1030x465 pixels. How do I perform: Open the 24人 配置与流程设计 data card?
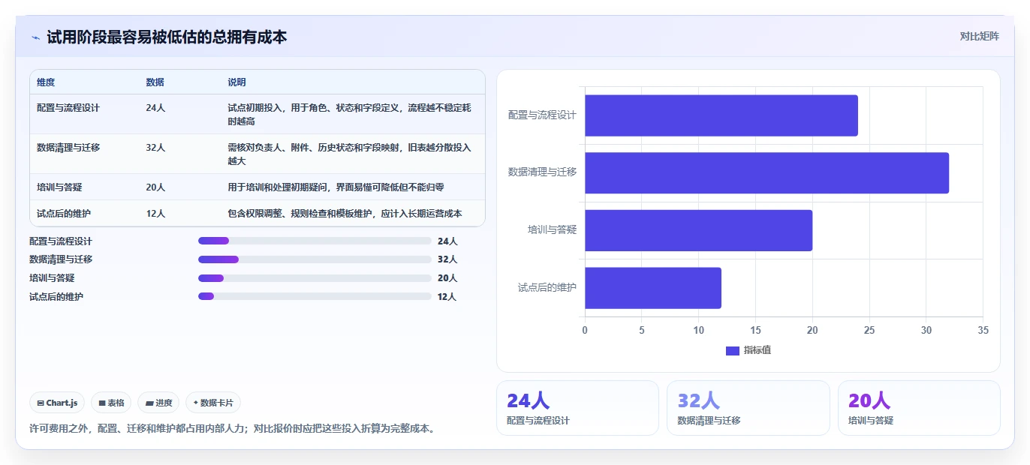click(x=577, y=408)
